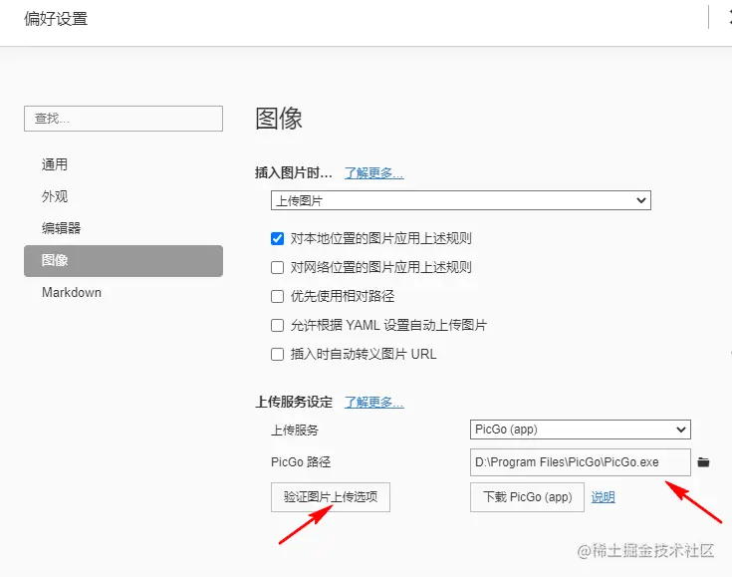
Task: Select the 图像 settings category
Action: (x=123, y=261)
